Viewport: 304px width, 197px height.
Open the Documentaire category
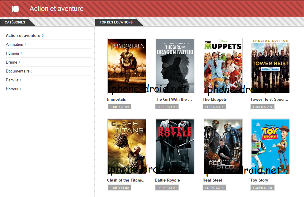pyautogui.click(x=17, y=71)
